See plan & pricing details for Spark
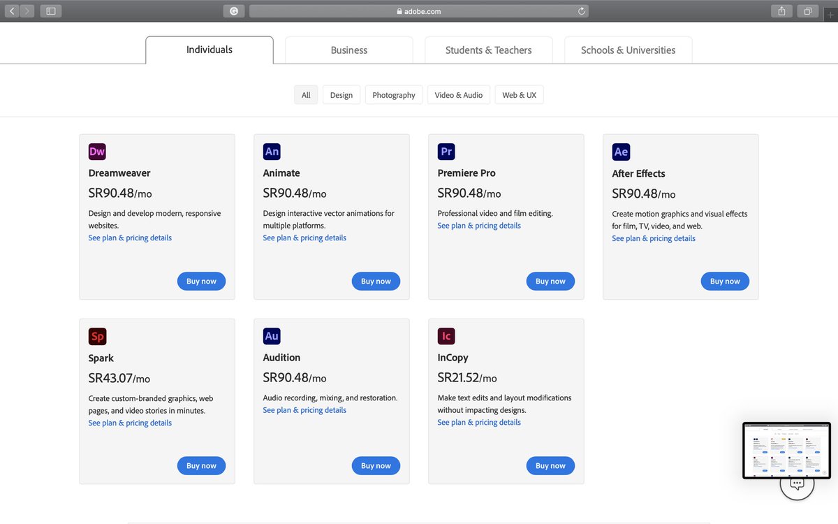This screenshot has height=524, width=838. (x=130, y=423)
